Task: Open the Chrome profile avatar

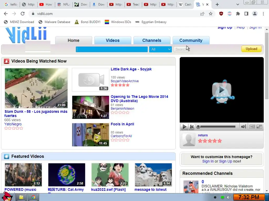Action: [255, 14]
